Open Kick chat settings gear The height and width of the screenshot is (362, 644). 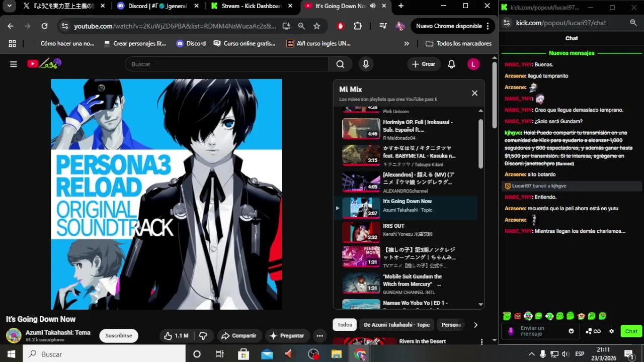pyautogui.click(x=612, y=331)
